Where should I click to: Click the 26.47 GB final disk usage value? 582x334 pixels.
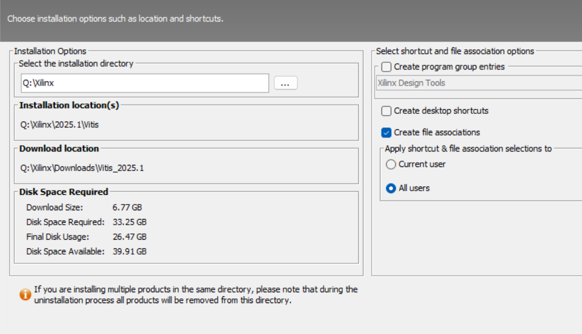[x=129, y=237]
